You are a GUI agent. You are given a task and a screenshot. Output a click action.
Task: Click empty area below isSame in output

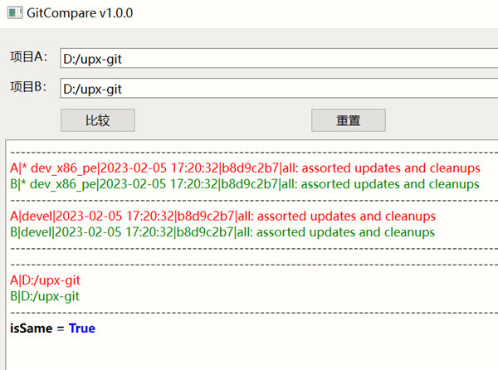click(249, 353)
